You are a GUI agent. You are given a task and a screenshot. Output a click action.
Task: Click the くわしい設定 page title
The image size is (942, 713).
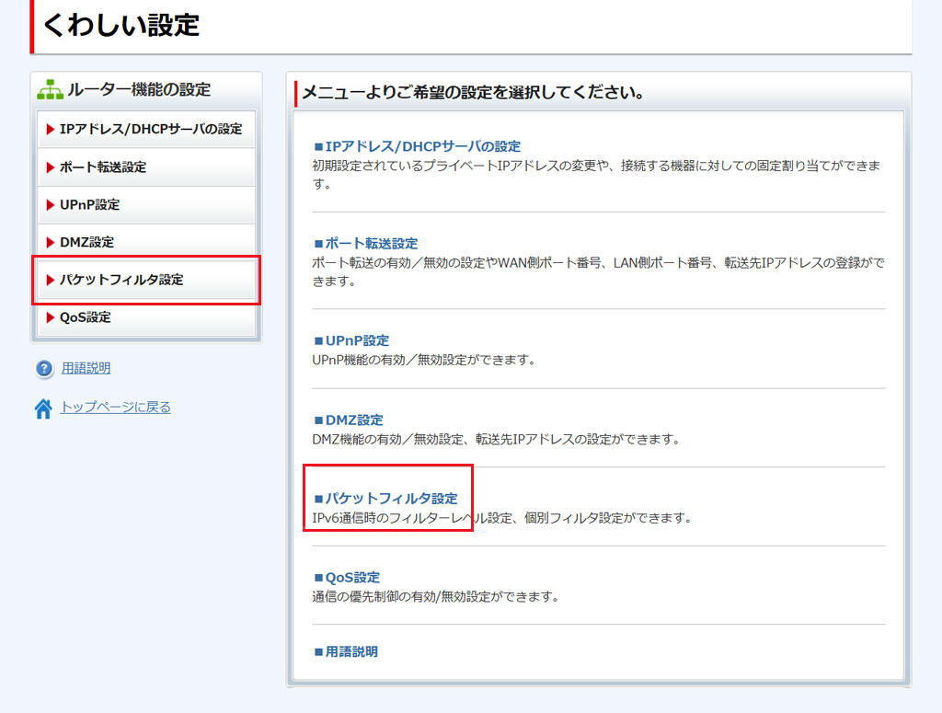coord(121,26)
